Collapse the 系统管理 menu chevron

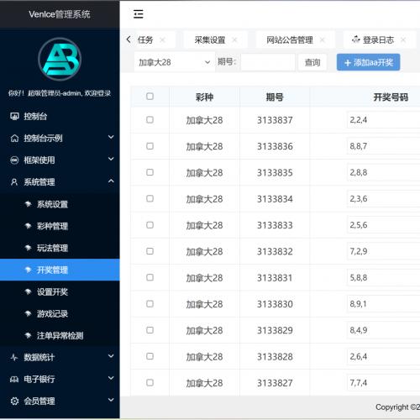[111, 181]
